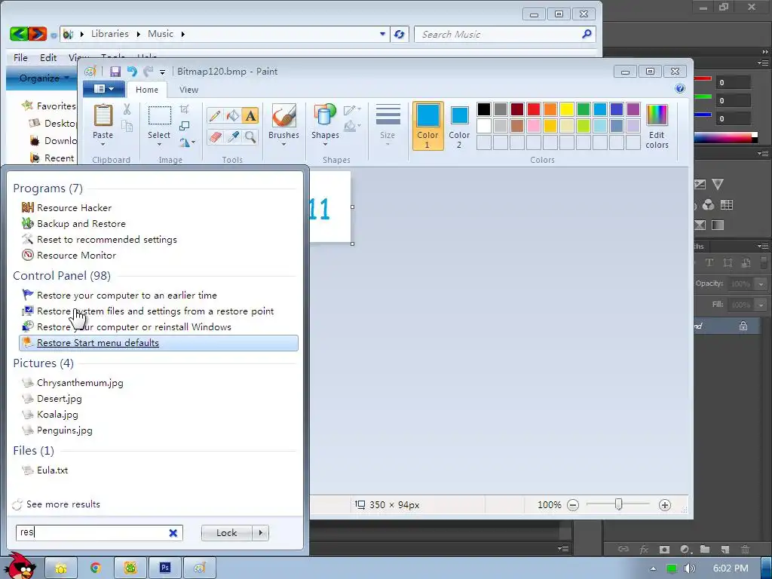The image size is (772, 579).
Task: Expand the Select dropdown arrow
Action: tap(159, 145)
